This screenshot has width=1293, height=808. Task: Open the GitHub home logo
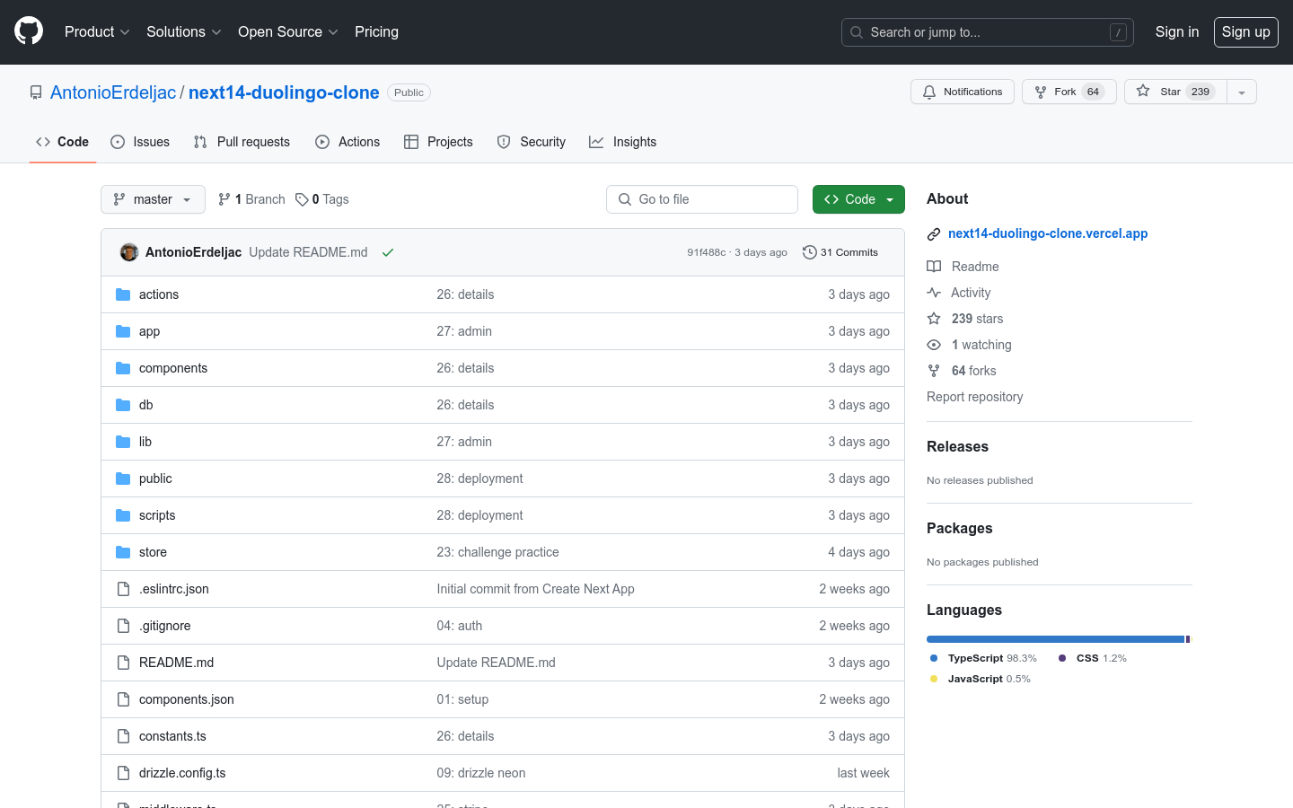click(29, 31)
